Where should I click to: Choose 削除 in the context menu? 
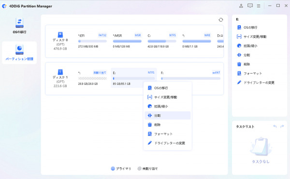click(168, 125)
